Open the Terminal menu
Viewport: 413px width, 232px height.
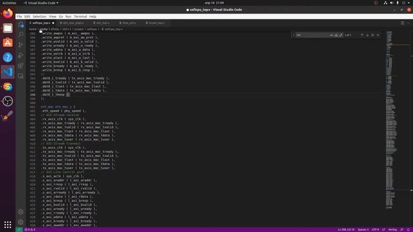coord(80,16)
